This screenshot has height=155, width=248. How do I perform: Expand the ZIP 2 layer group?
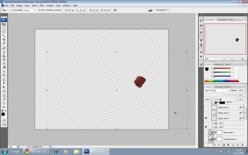pos(212,123)
